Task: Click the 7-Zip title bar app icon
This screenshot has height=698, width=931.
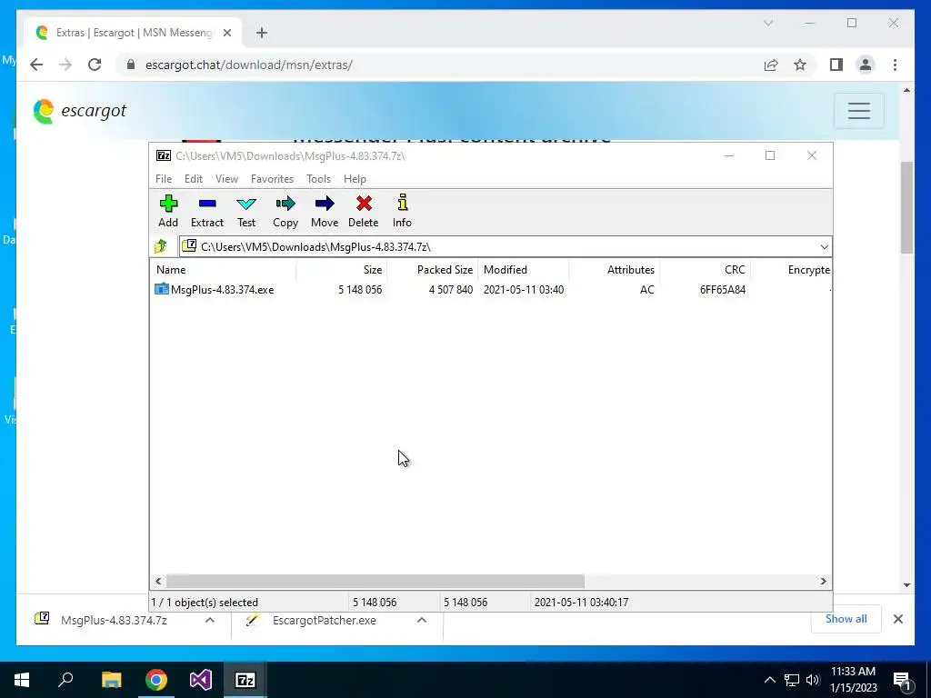Action: pyautogui.click(x=164, y=155)
